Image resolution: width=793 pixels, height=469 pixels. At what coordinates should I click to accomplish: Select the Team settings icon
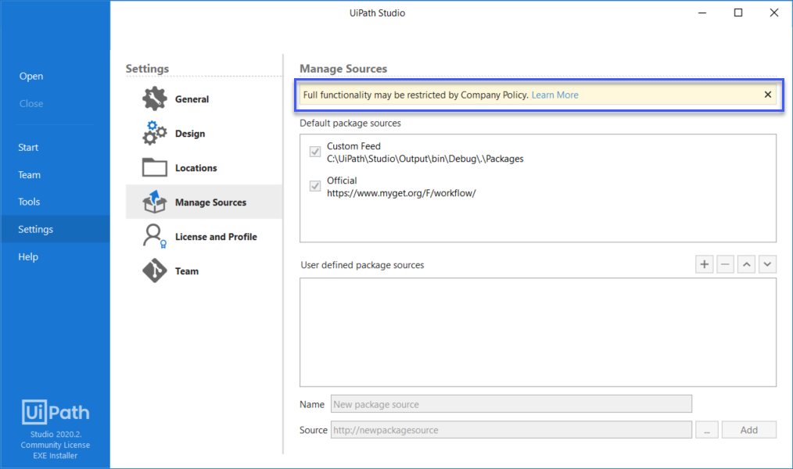[x=153, y=270]
